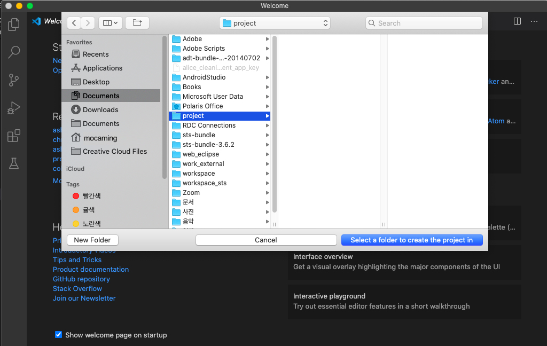Open the Books folder

(220, 87)
